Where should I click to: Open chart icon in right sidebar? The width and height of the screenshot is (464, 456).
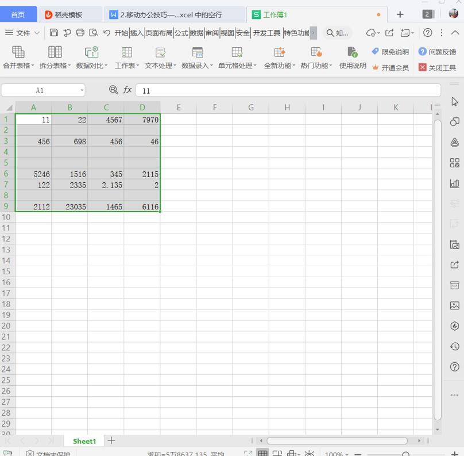[455, 183]
